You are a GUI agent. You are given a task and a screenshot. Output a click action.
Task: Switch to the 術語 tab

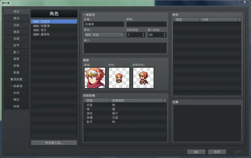(x=16, y=106)
